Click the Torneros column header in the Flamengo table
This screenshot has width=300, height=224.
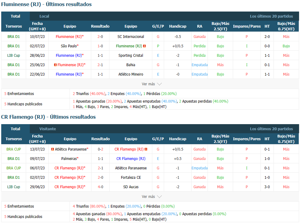(14, 139)
